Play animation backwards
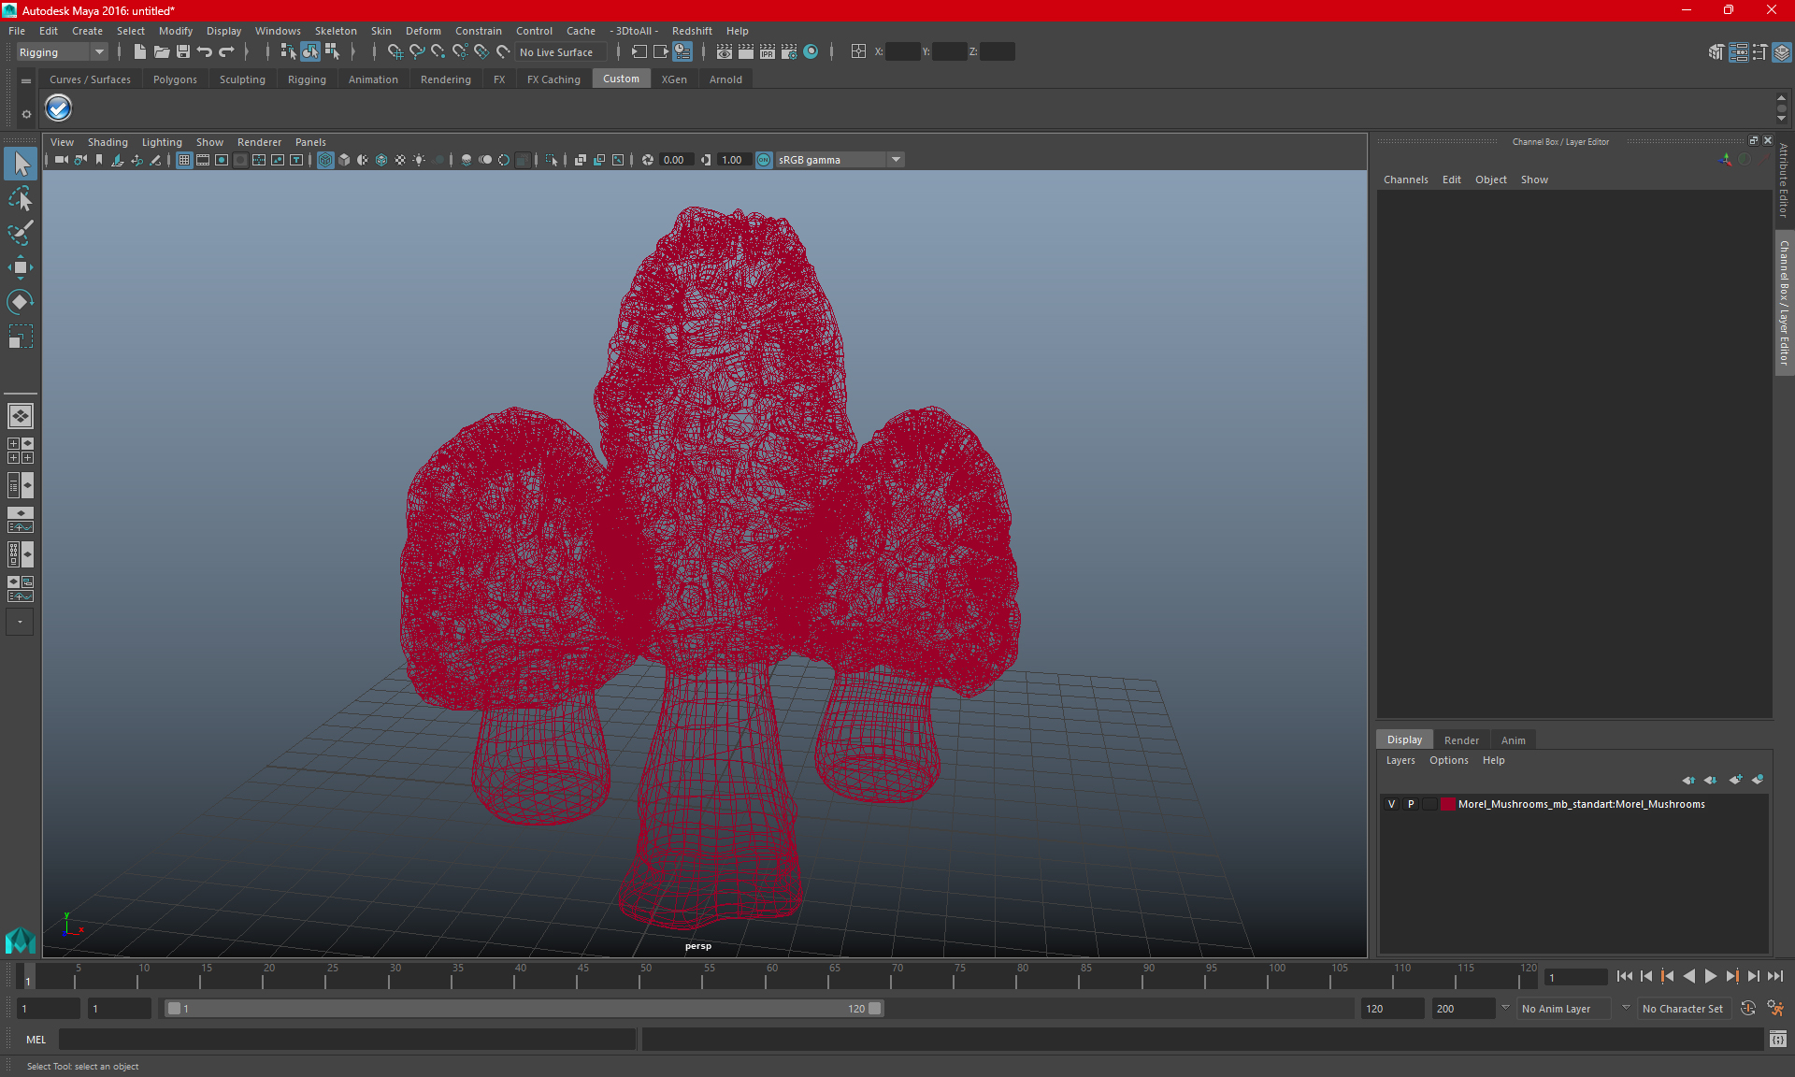Viewport: 1795px width, 1077px height. [x=1689, y=976]
